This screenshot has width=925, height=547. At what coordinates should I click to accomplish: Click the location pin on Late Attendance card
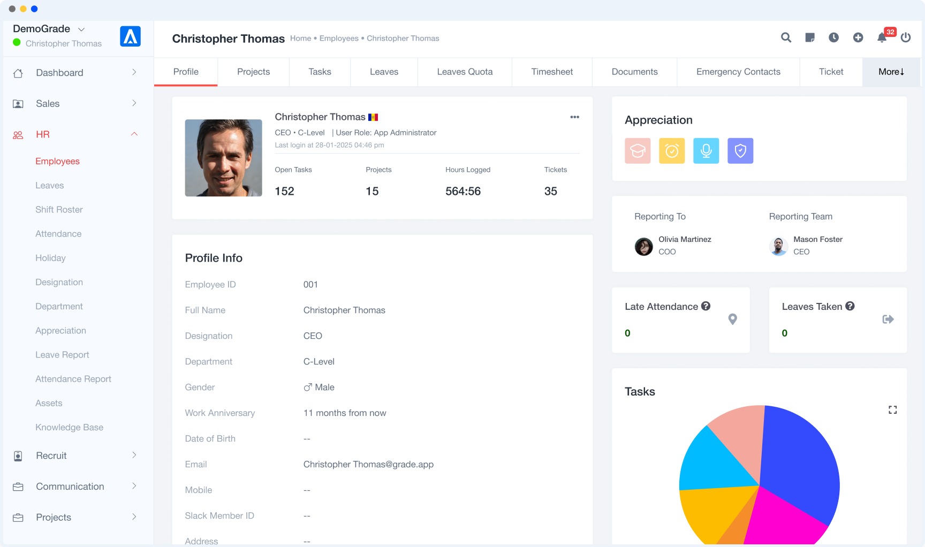pyautogui.click(x=733, y=319)
